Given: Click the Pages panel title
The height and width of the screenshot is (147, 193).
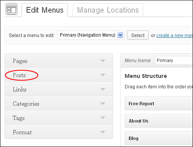Looking at the screenshot, I should click(x=20, y=61).
